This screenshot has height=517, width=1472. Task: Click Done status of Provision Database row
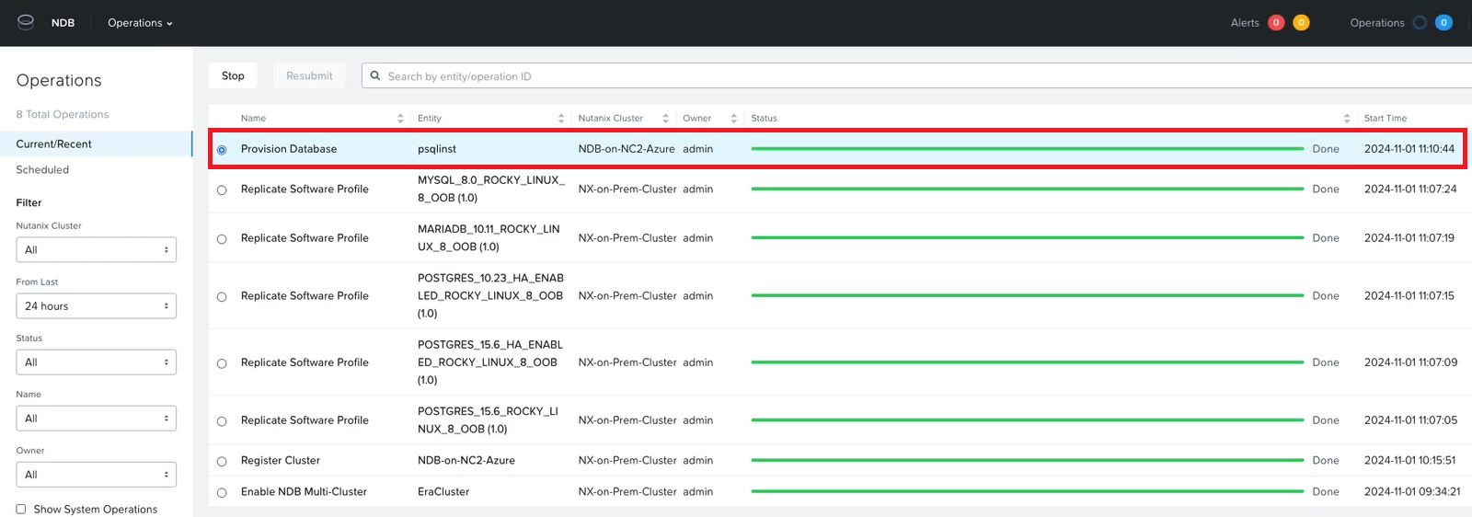pos(1326,148)
